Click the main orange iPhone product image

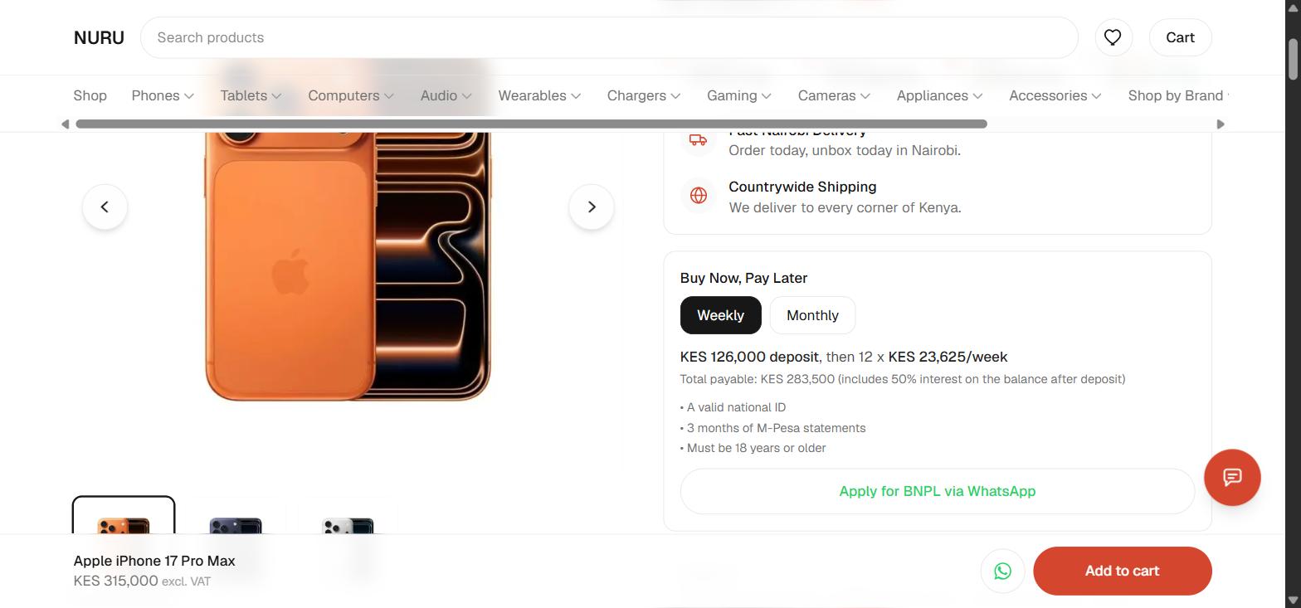(348, 265)
